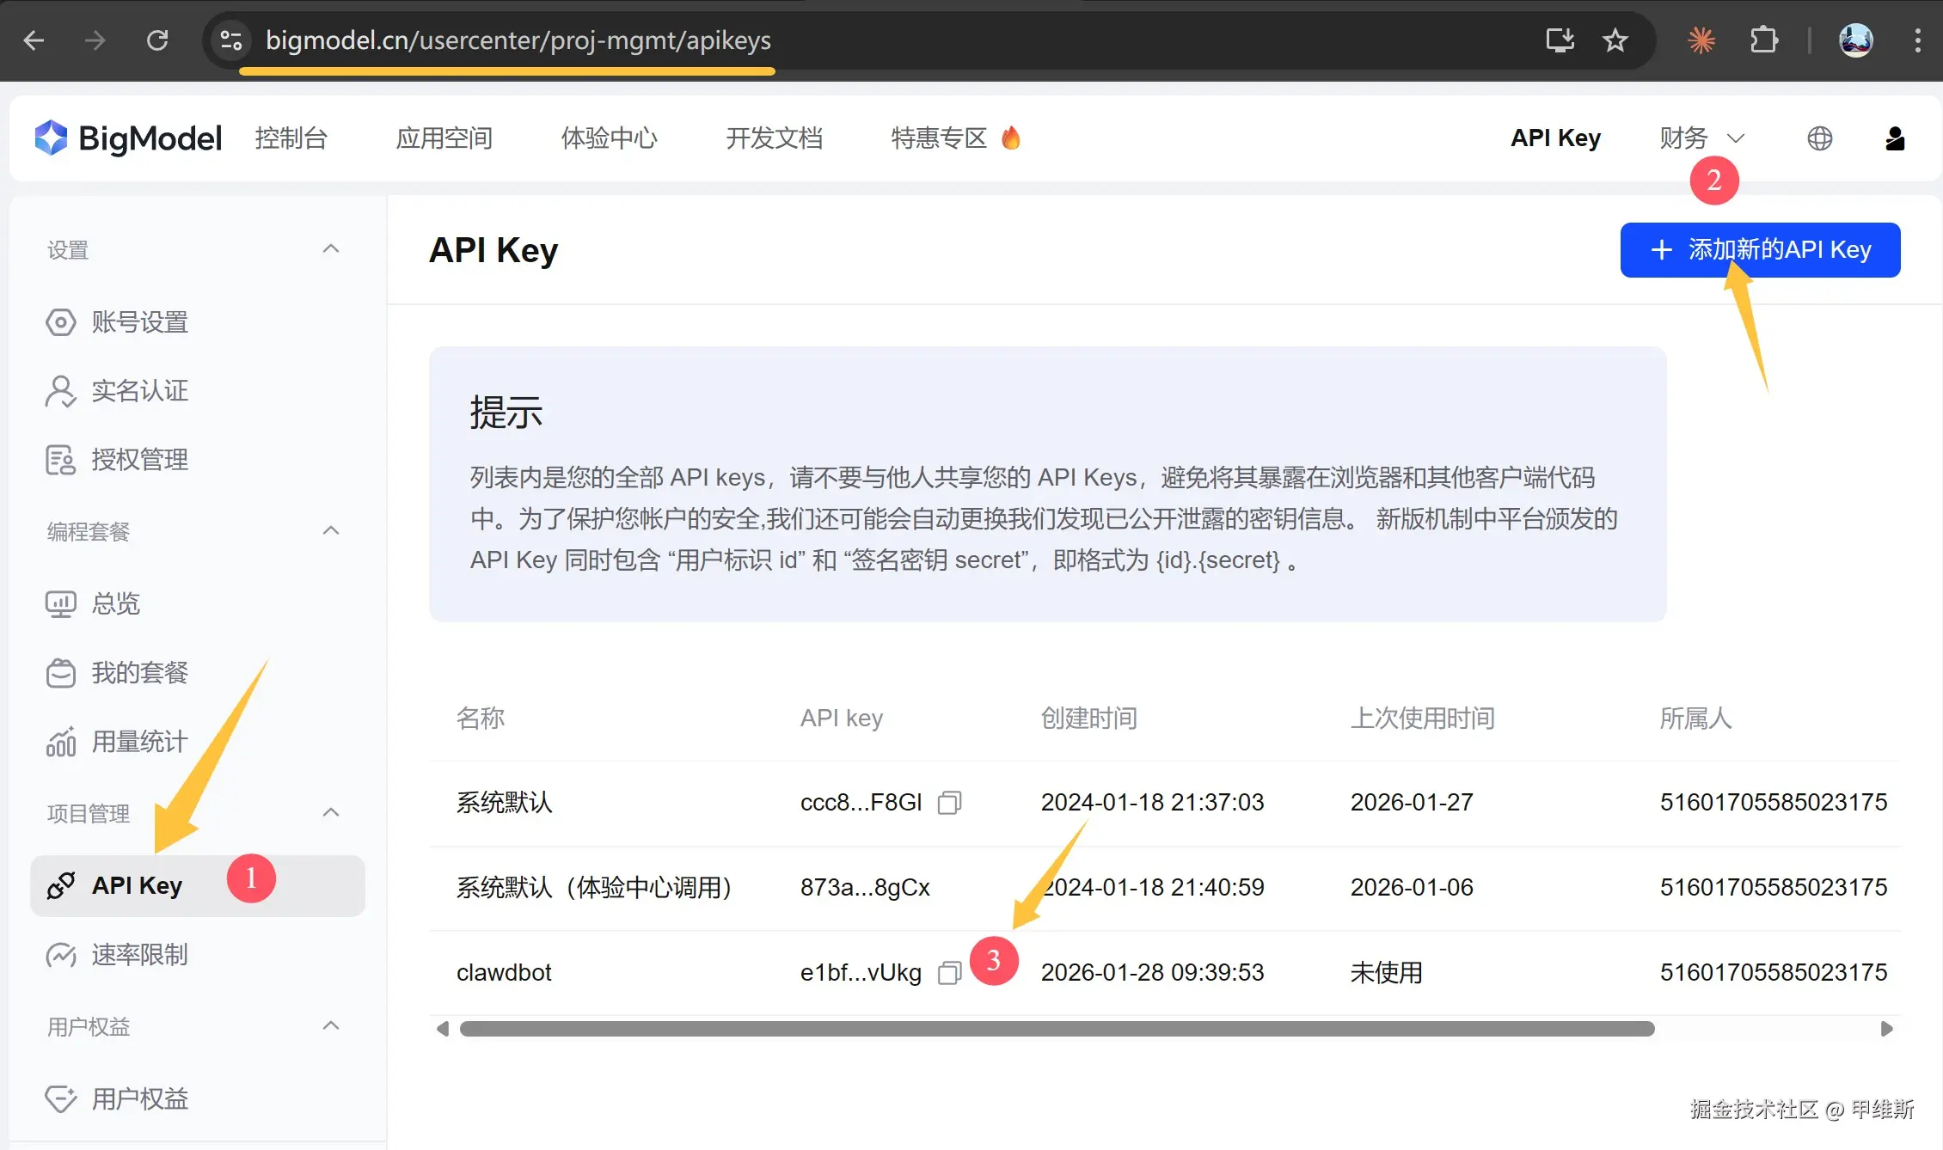Click the site information icon in address bar
The image size is (1943, 1150).
[x=231, y=40]
